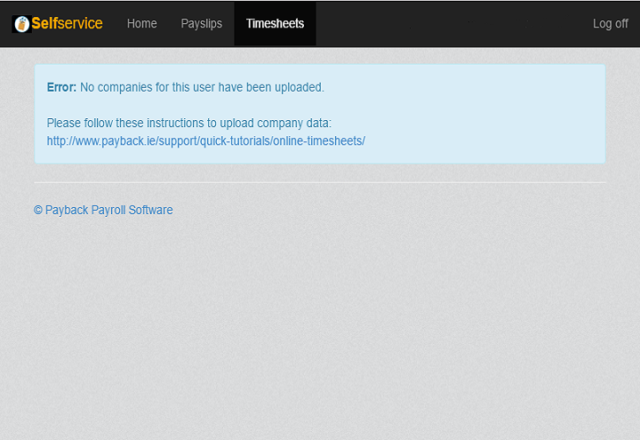Click the Selfservice brand name
The width and height of the screenshot is (640, 440).
pyautogui.click(x=67, y=24)
